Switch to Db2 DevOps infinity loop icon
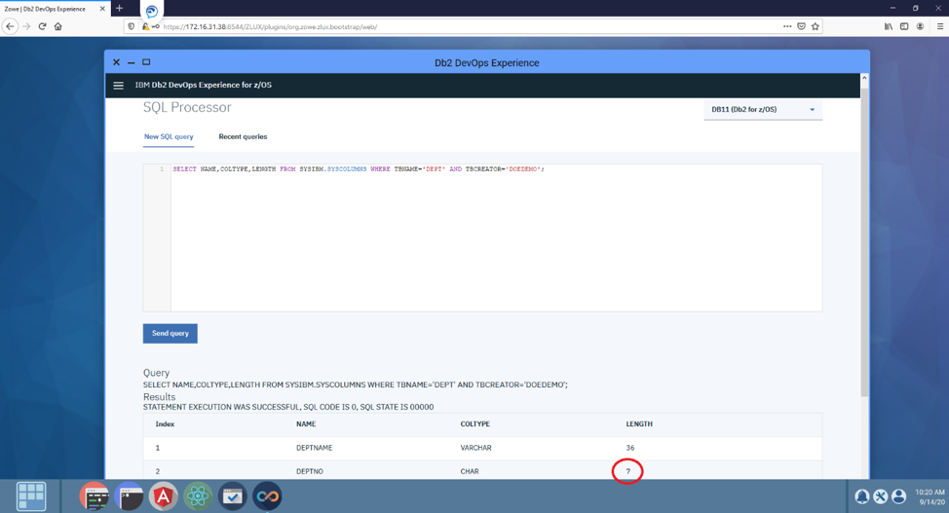949x513 pixels. pos(267,496)
